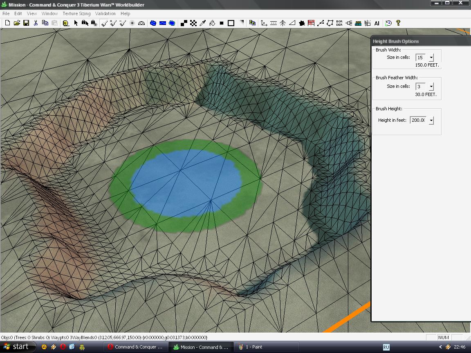Pick the black squares tile texture tool
This screenshot has height=353, width=471.
click(x=184, y=23)
